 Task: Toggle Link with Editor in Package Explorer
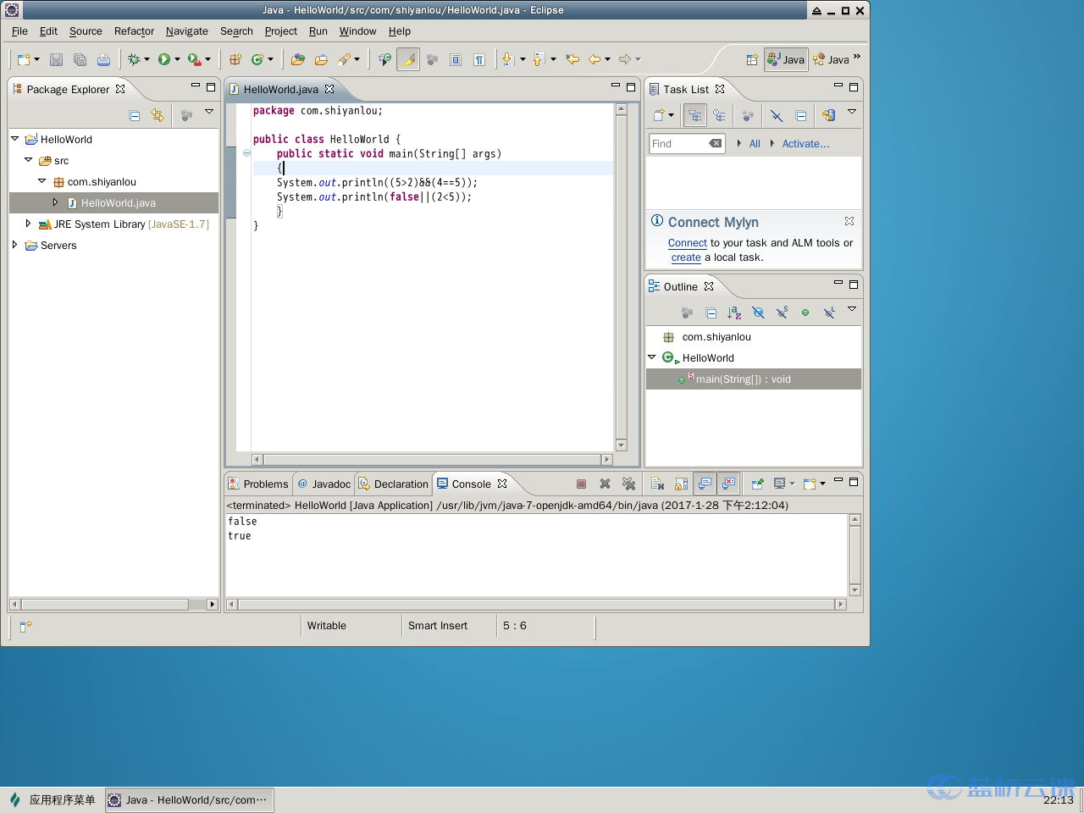point(158,115)
